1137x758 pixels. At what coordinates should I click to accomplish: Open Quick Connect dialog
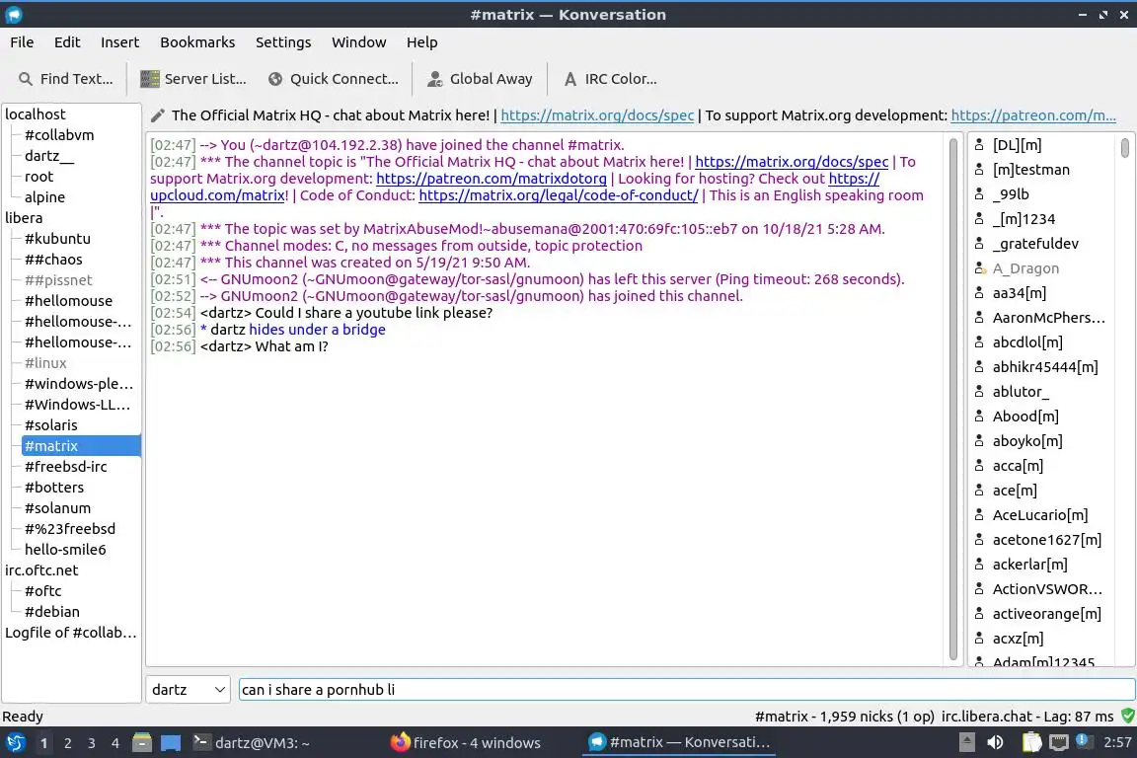pyautogui.click(x=333, y=79)
